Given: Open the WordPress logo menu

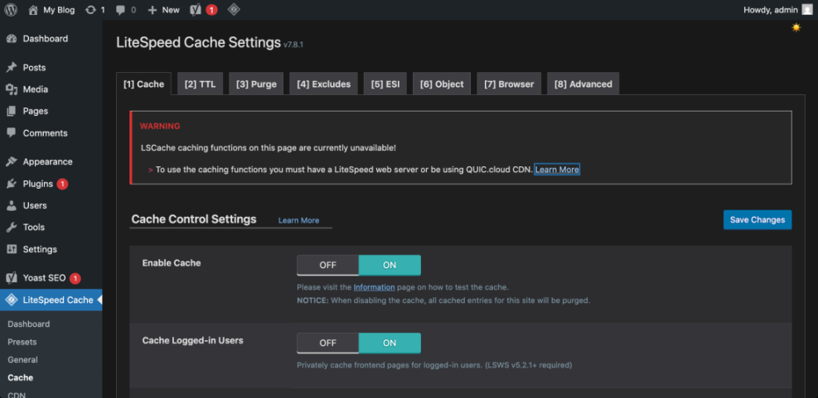Looking at the screenshot, I should [11, 10].
